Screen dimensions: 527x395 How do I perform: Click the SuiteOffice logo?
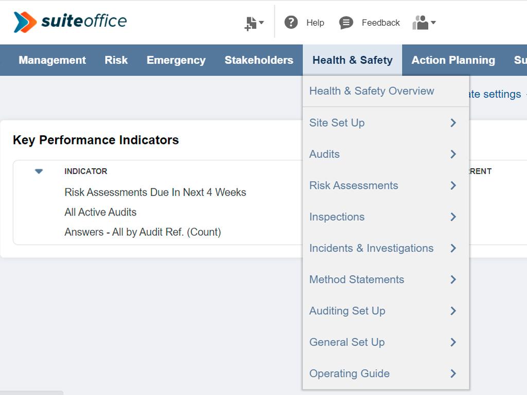tap(70, 22)
